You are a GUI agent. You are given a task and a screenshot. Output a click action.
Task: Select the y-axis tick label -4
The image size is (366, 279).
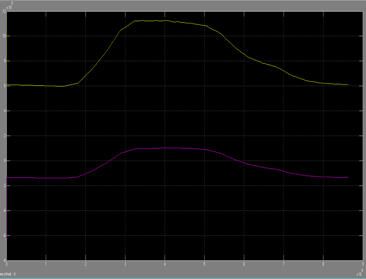pos(4,211)
